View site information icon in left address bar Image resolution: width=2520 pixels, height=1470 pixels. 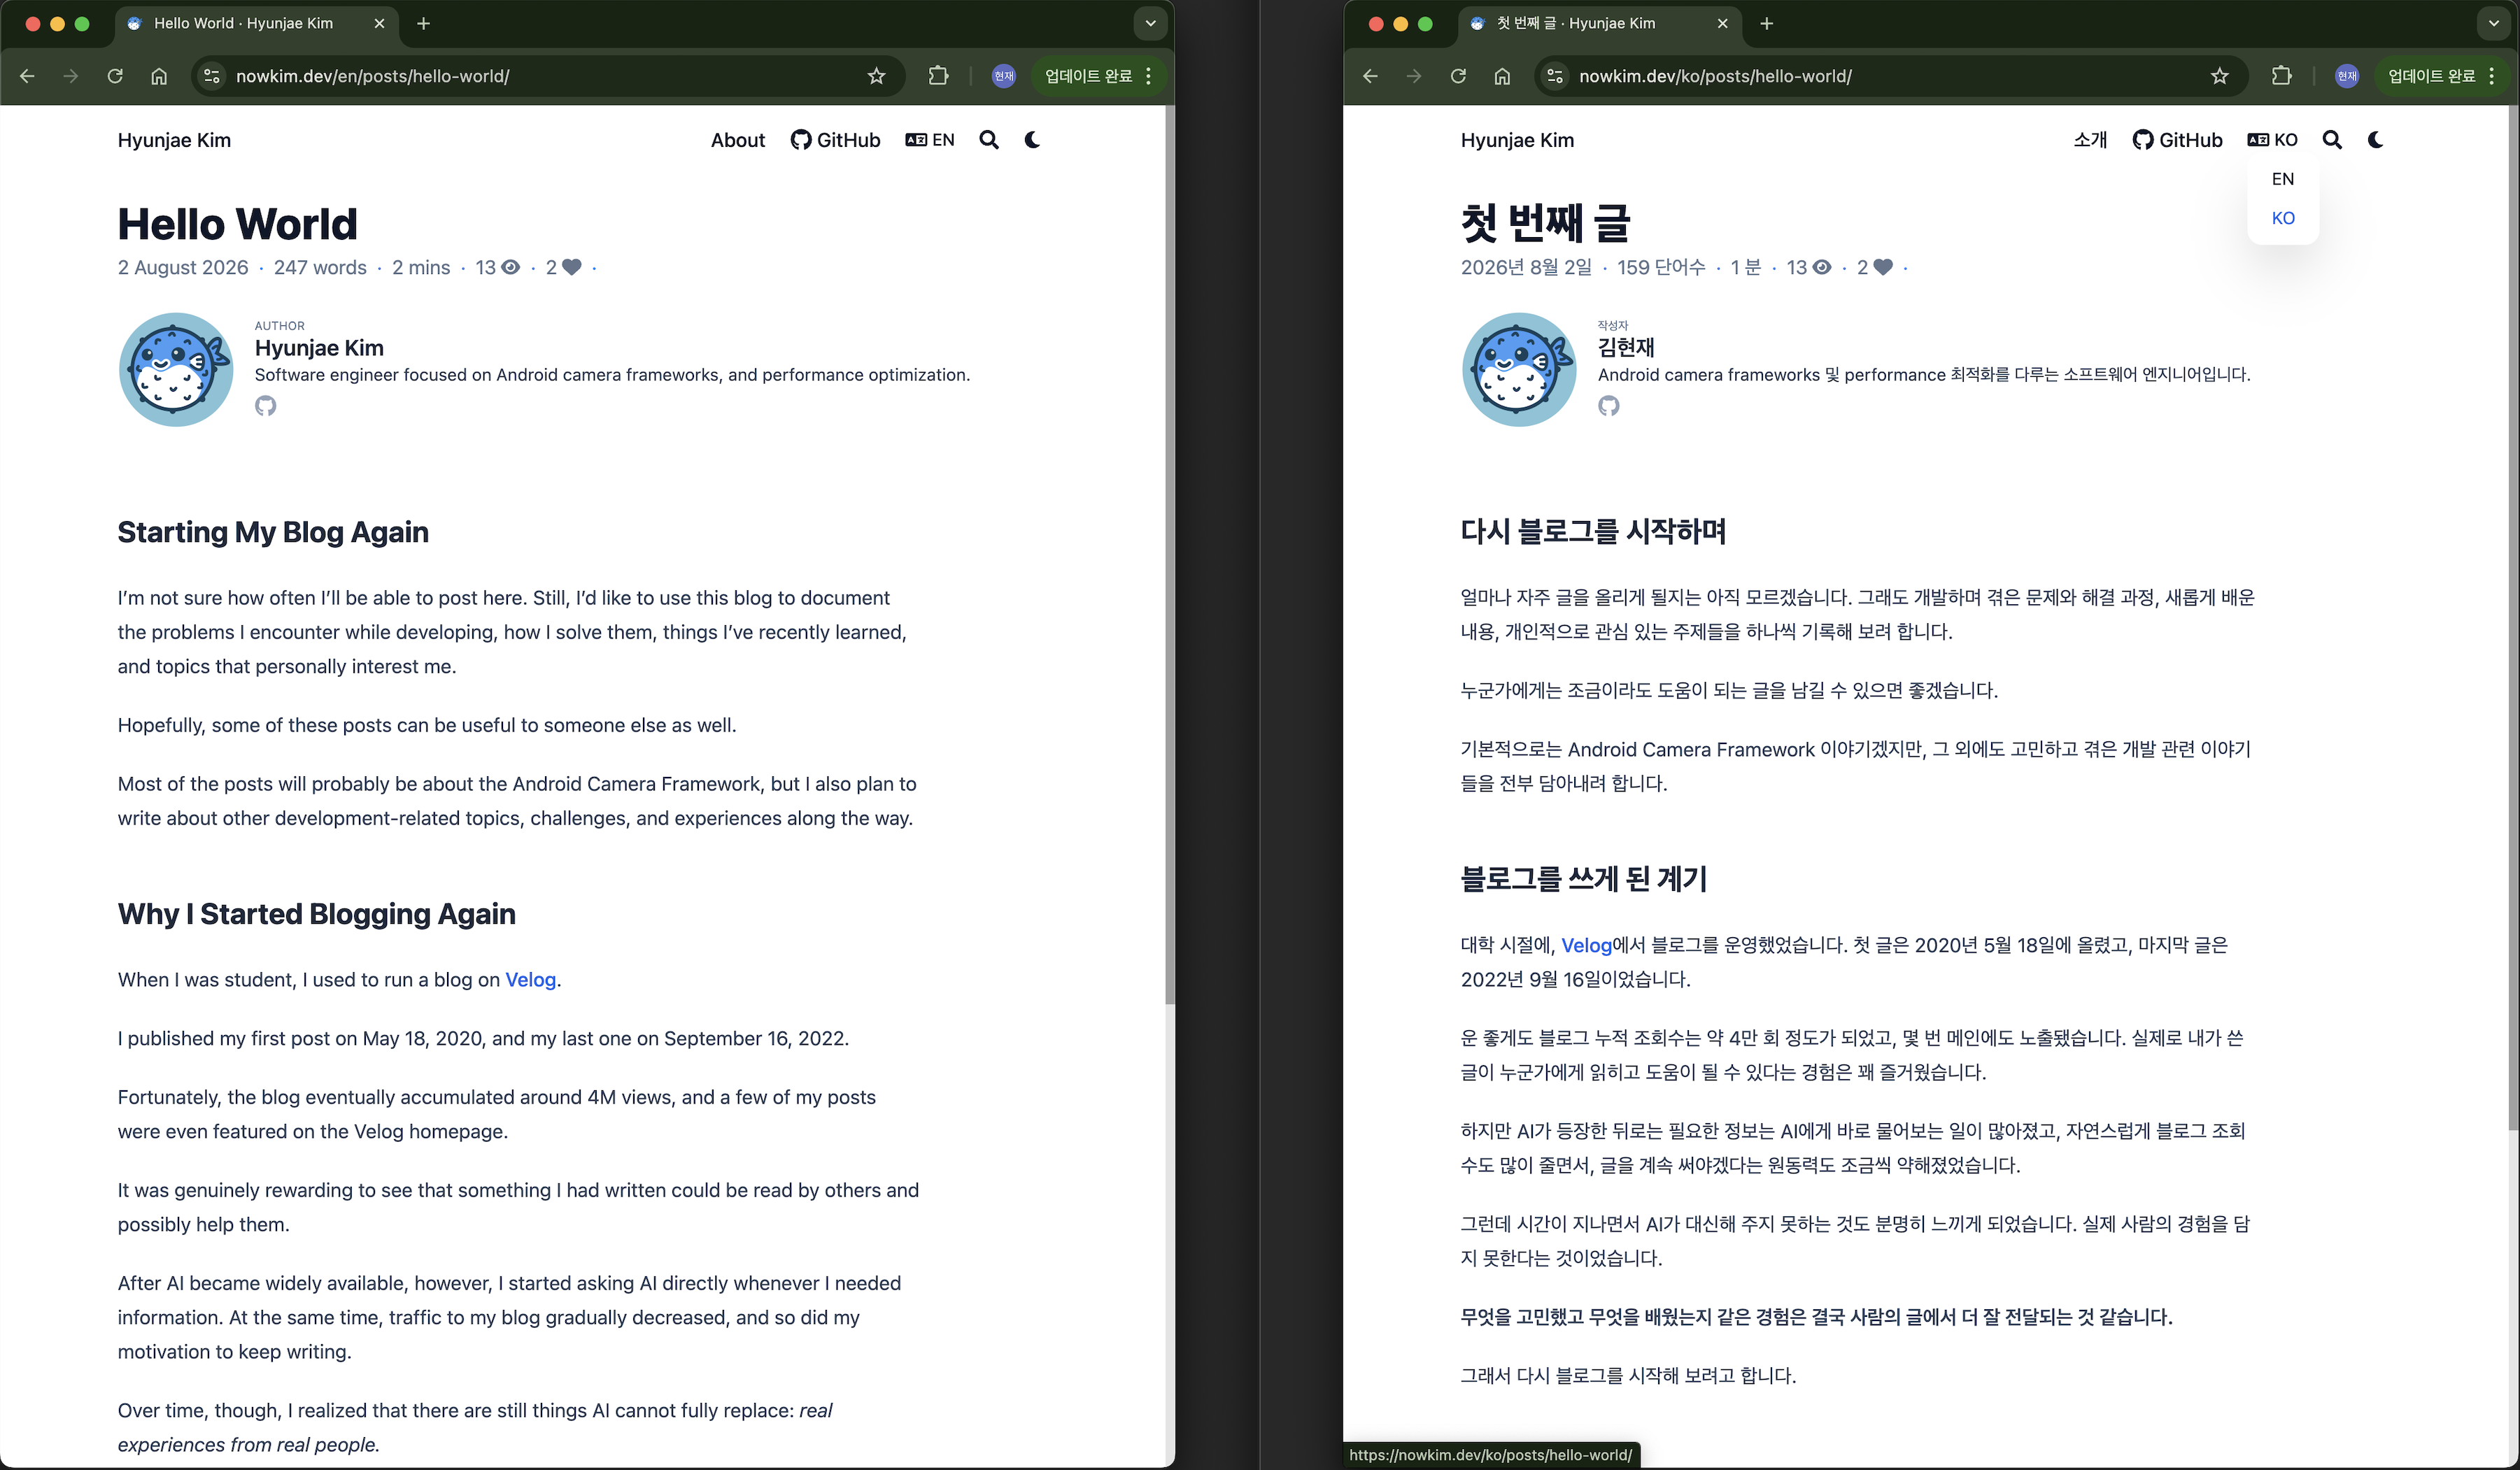tap(212, 76)
